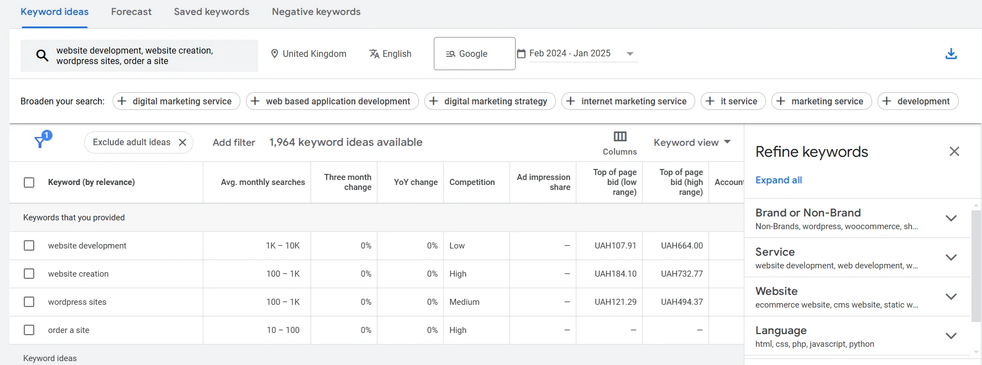This screenshot has height=365, width=982.
Task: Open the date range dropdown arrow
Action: coord(630,54)
